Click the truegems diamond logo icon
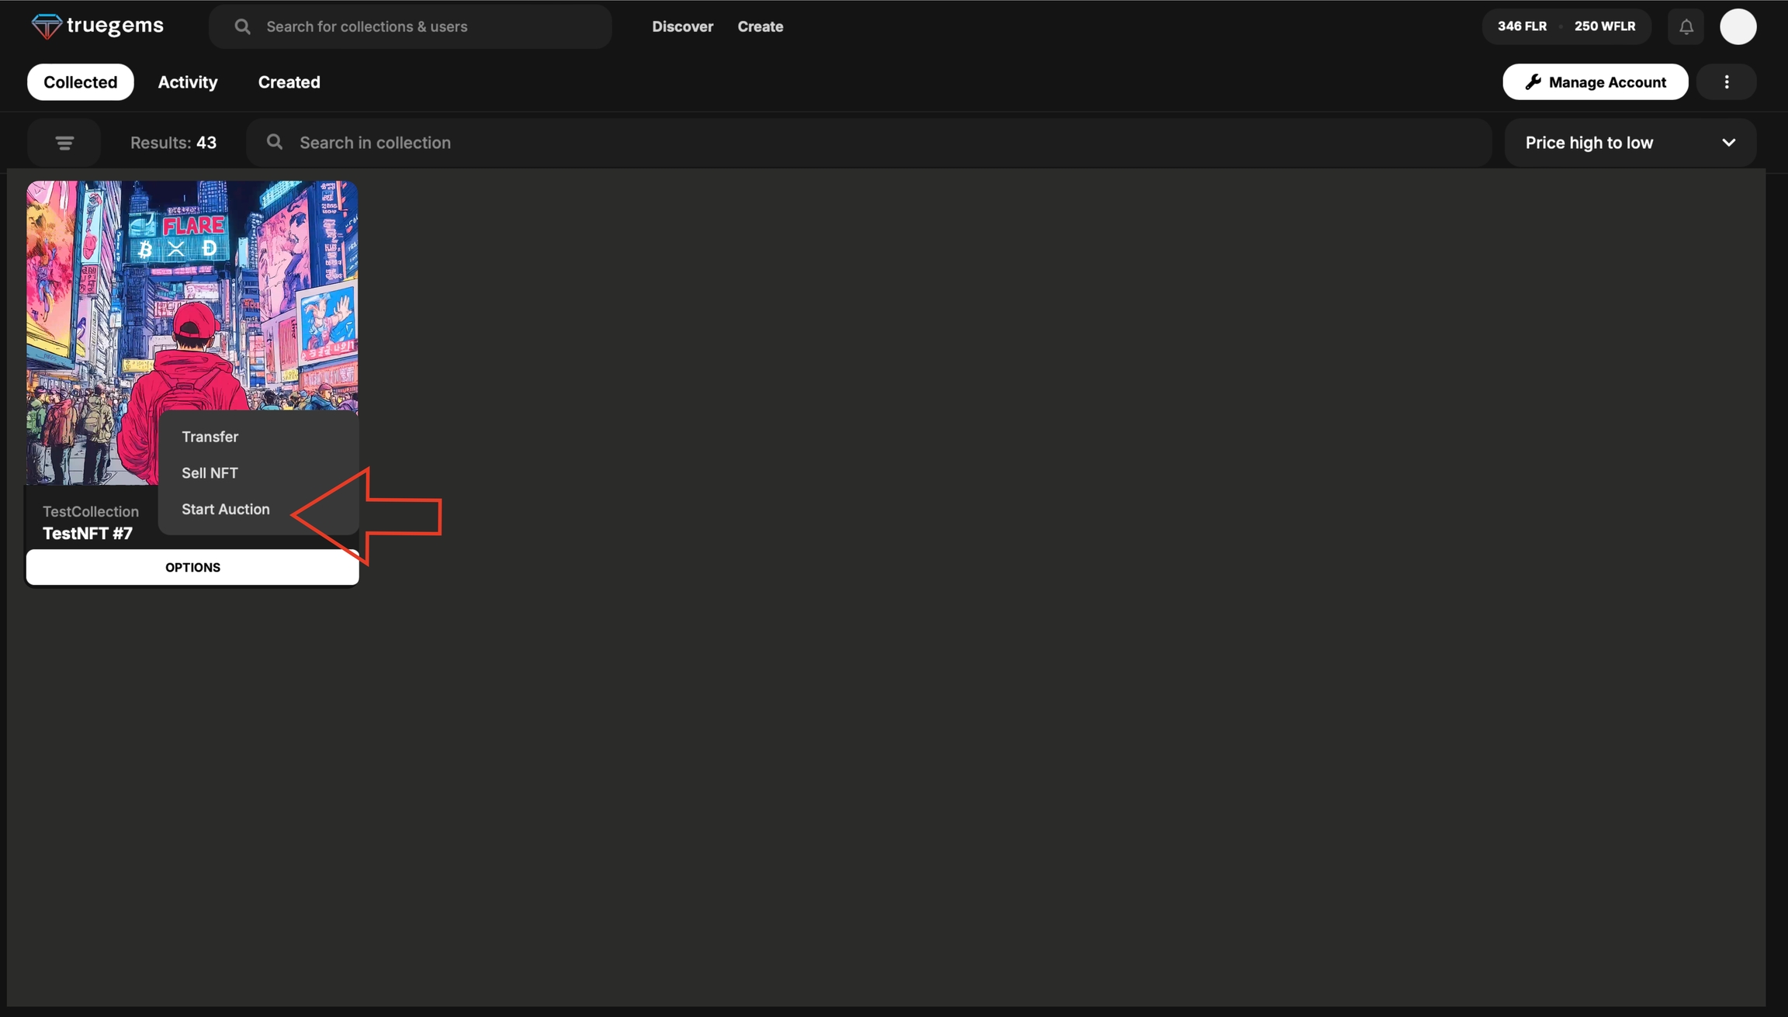The height and width of the screenshot is (1017, 1788). pyautogui.click(x=47, y=26)
